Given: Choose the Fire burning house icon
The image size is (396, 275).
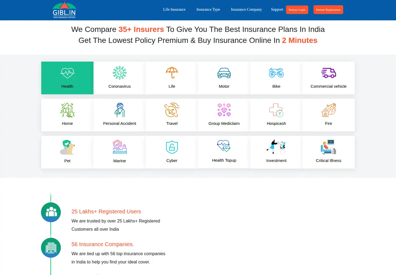Looking at the screenshot, I should tap(329, 110).
